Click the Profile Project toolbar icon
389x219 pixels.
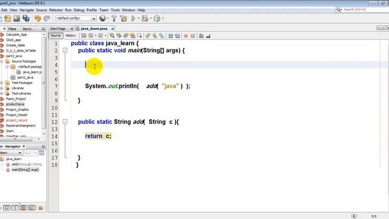[x=157, y=18]
